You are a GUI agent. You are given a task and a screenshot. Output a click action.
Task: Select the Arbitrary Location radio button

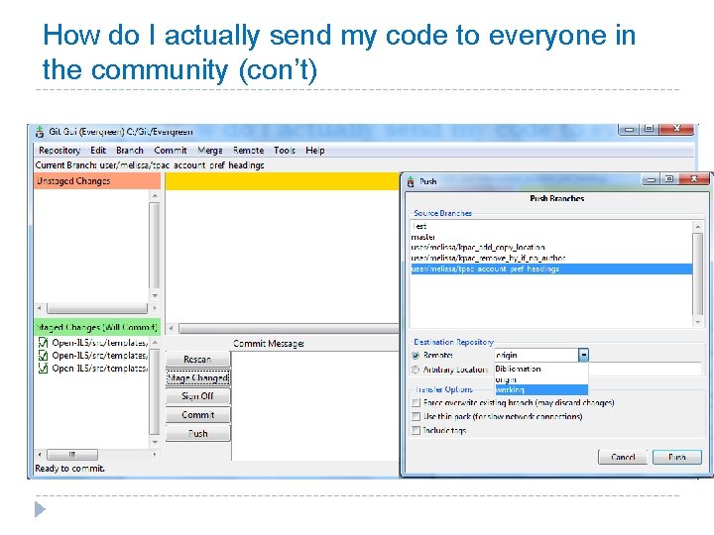coord(416,370)
